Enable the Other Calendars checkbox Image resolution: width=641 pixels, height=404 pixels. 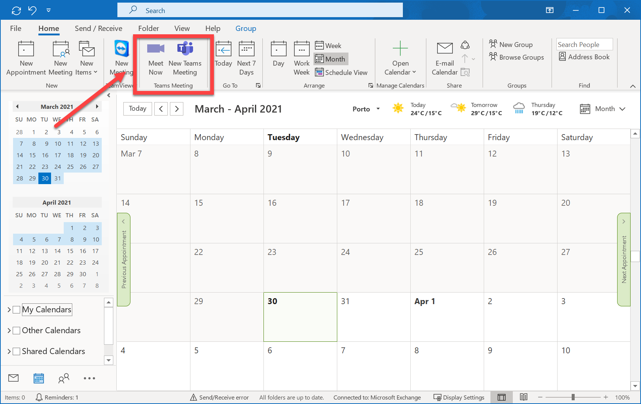(x=16, y=331)
